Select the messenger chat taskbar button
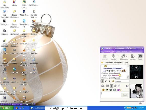The height and width of the screenshot is (110, 146). tap(37, 108)
